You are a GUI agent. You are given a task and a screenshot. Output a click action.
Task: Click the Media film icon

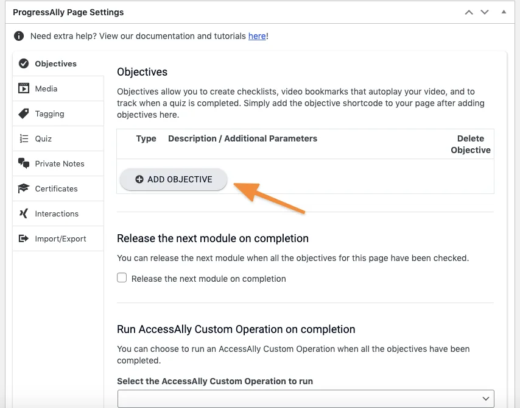tap(24, 88)
